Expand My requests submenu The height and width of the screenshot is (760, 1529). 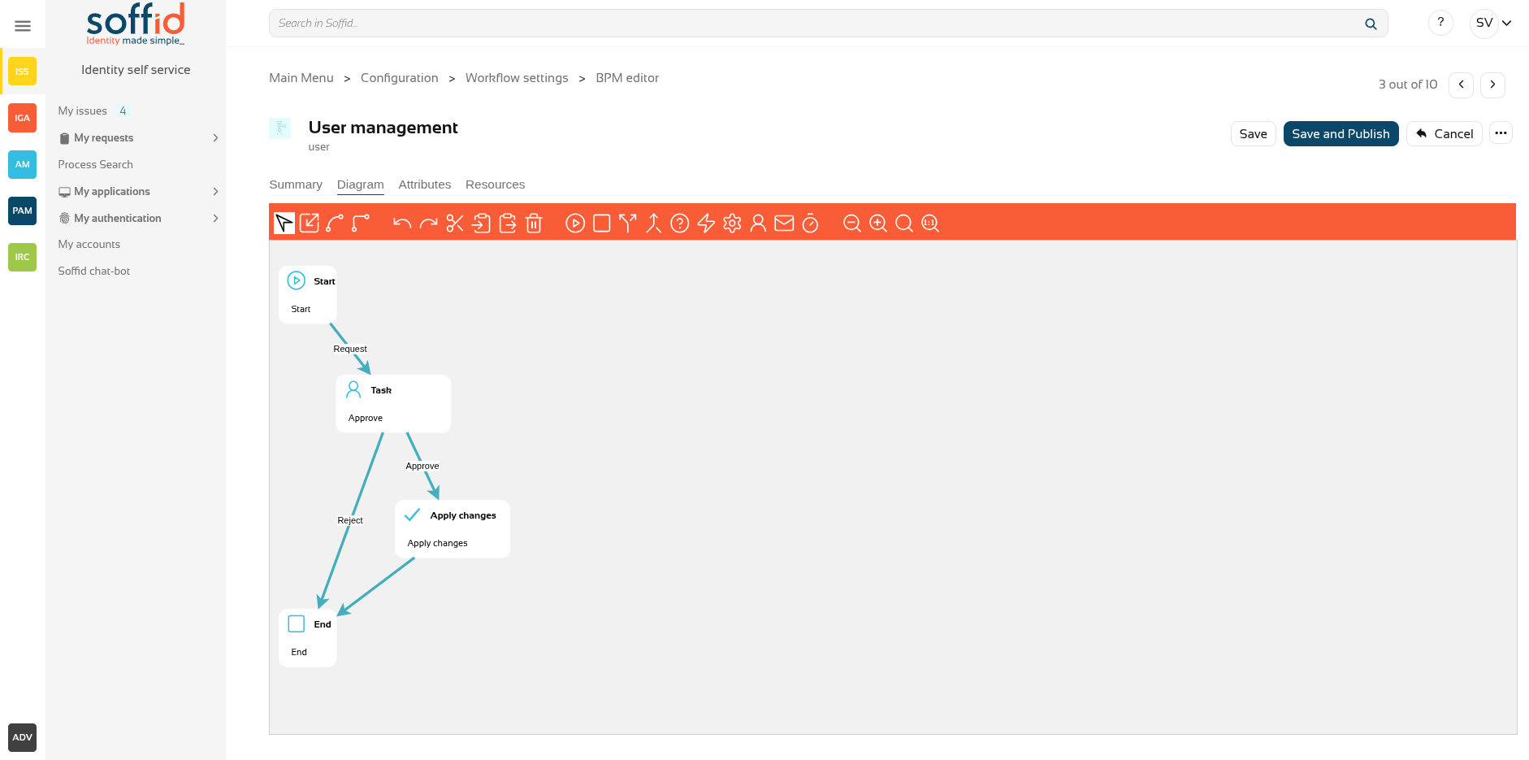pos(215,138)
